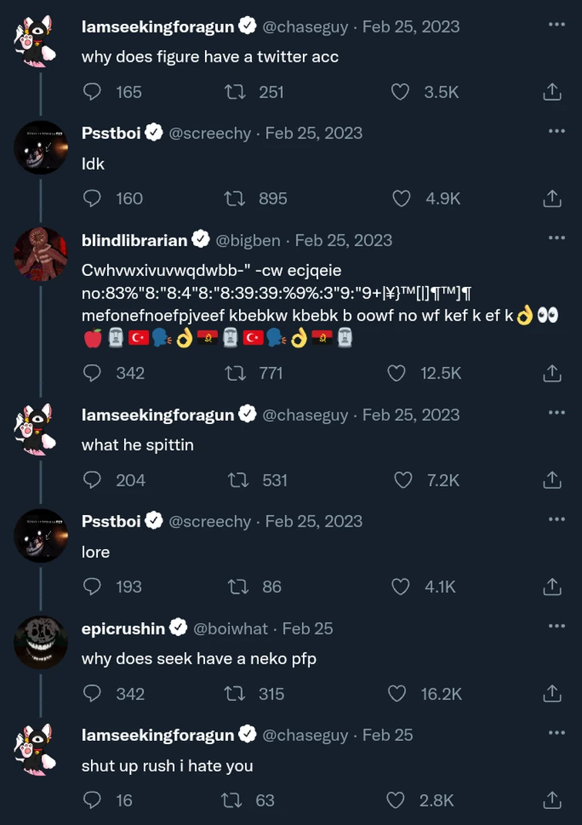Open the @bigben profile handle
This screenshot has width=582, height=825.
(247, 241)
